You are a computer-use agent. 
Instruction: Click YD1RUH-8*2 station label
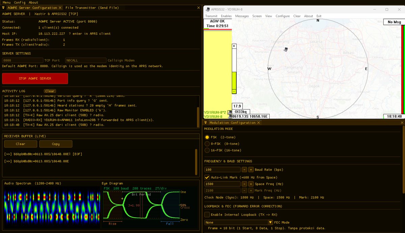pyautogui.click(x=215, y=112)
